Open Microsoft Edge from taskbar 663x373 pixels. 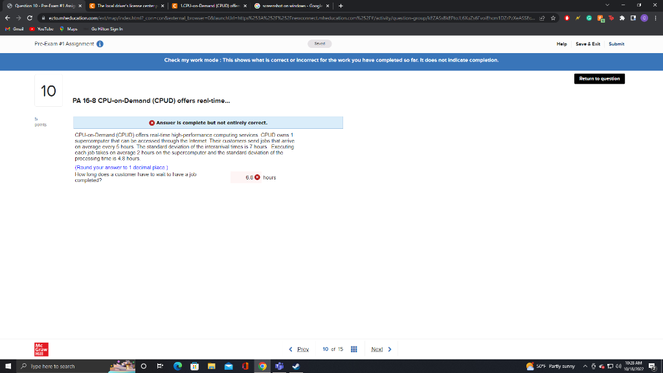click(177, 367)
